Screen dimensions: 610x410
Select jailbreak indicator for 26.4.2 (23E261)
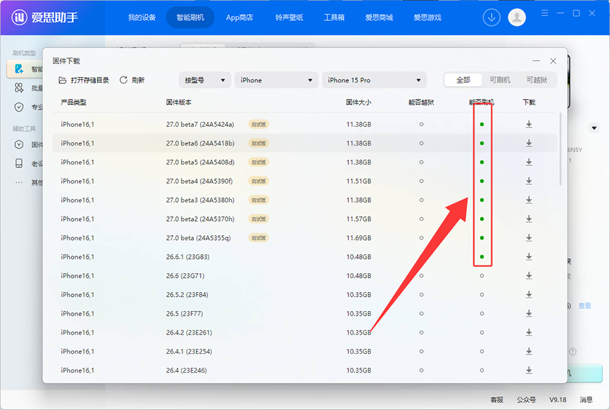(x=421, y=333)
